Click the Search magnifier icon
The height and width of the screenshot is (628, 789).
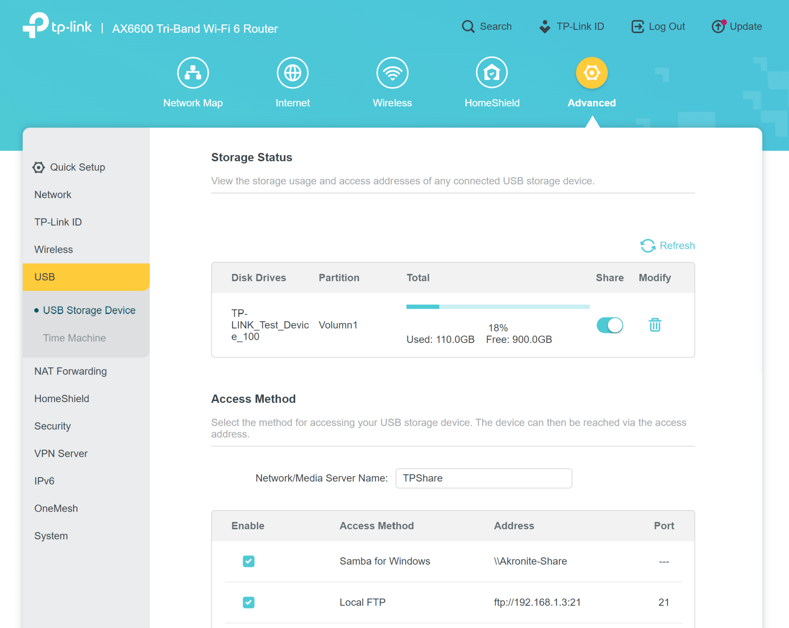(x=468, y=26)
